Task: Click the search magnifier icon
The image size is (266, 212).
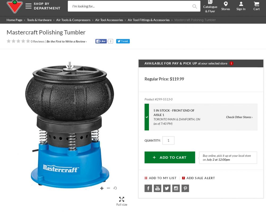Action: (x=195, y=6)
